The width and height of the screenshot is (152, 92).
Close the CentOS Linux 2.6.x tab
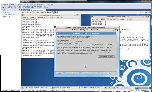[x=45, y=10]
